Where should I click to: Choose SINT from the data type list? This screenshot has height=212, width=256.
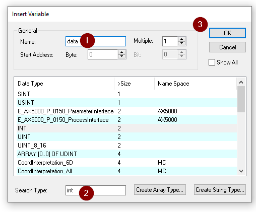127,94
